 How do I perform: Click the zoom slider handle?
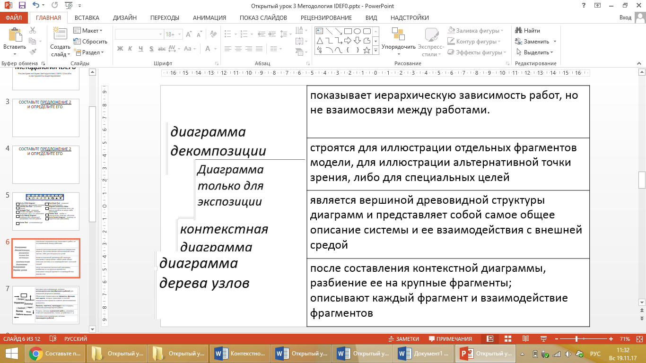[576, 339]
